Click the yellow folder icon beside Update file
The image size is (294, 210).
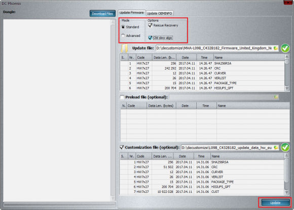click(x=124, y=48)
